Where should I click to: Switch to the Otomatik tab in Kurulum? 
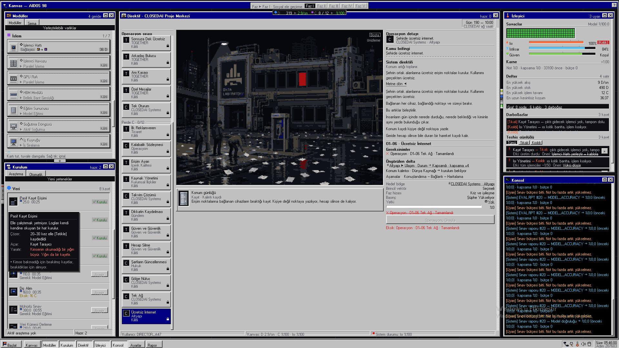36,174
